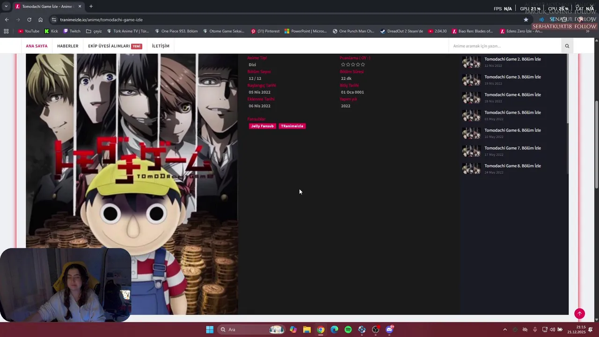Open EKİP ÜYESİ ALIMLARI menu item
This screenshot has width=599, height=337.
tap(115, 46)
